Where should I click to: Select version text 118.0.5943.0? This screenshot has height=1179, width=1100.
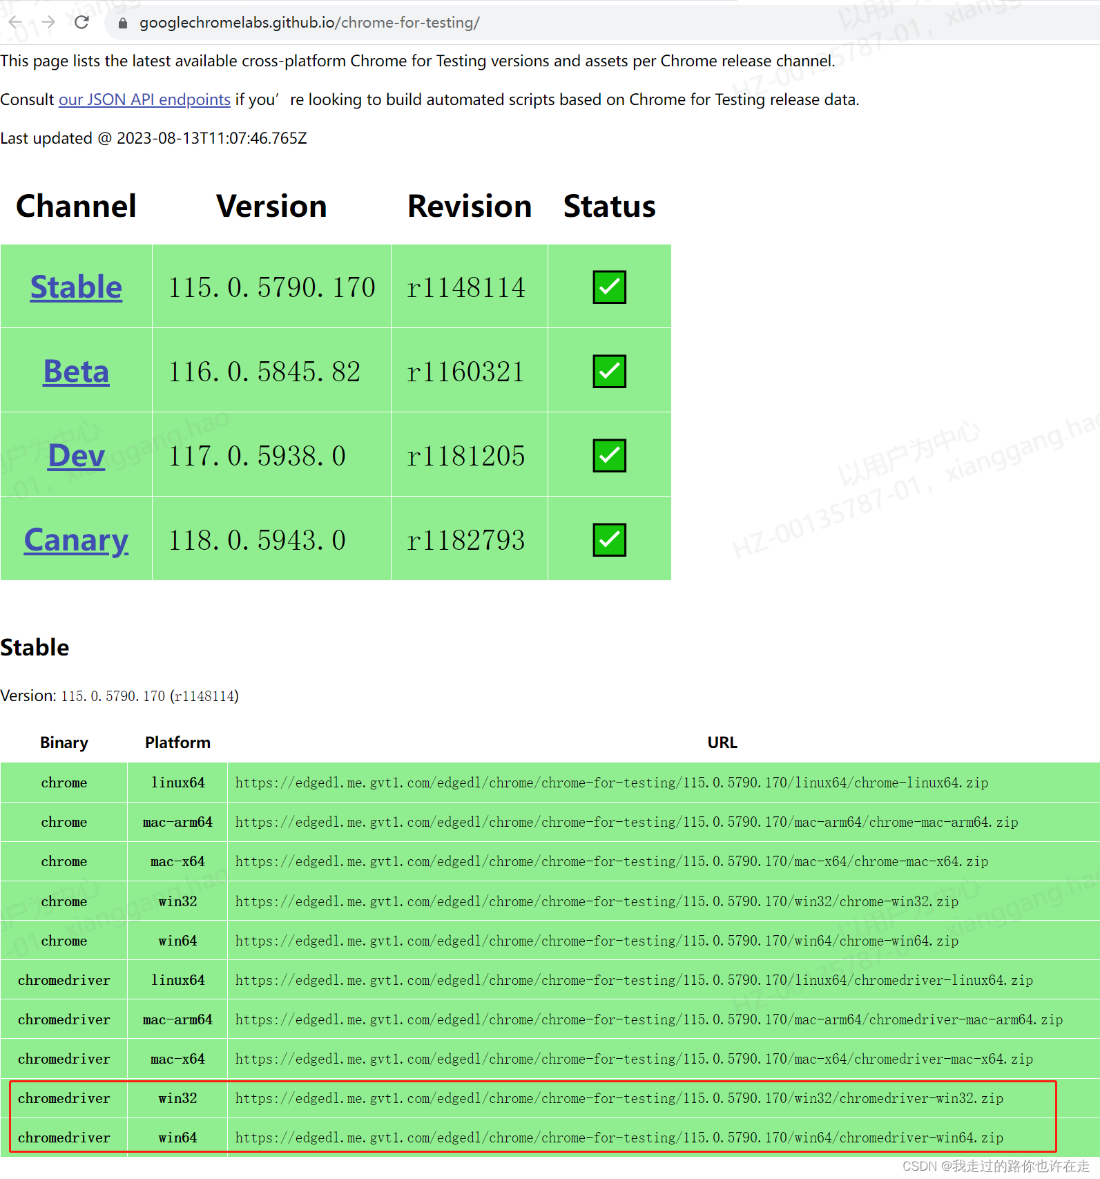[257, 540]
